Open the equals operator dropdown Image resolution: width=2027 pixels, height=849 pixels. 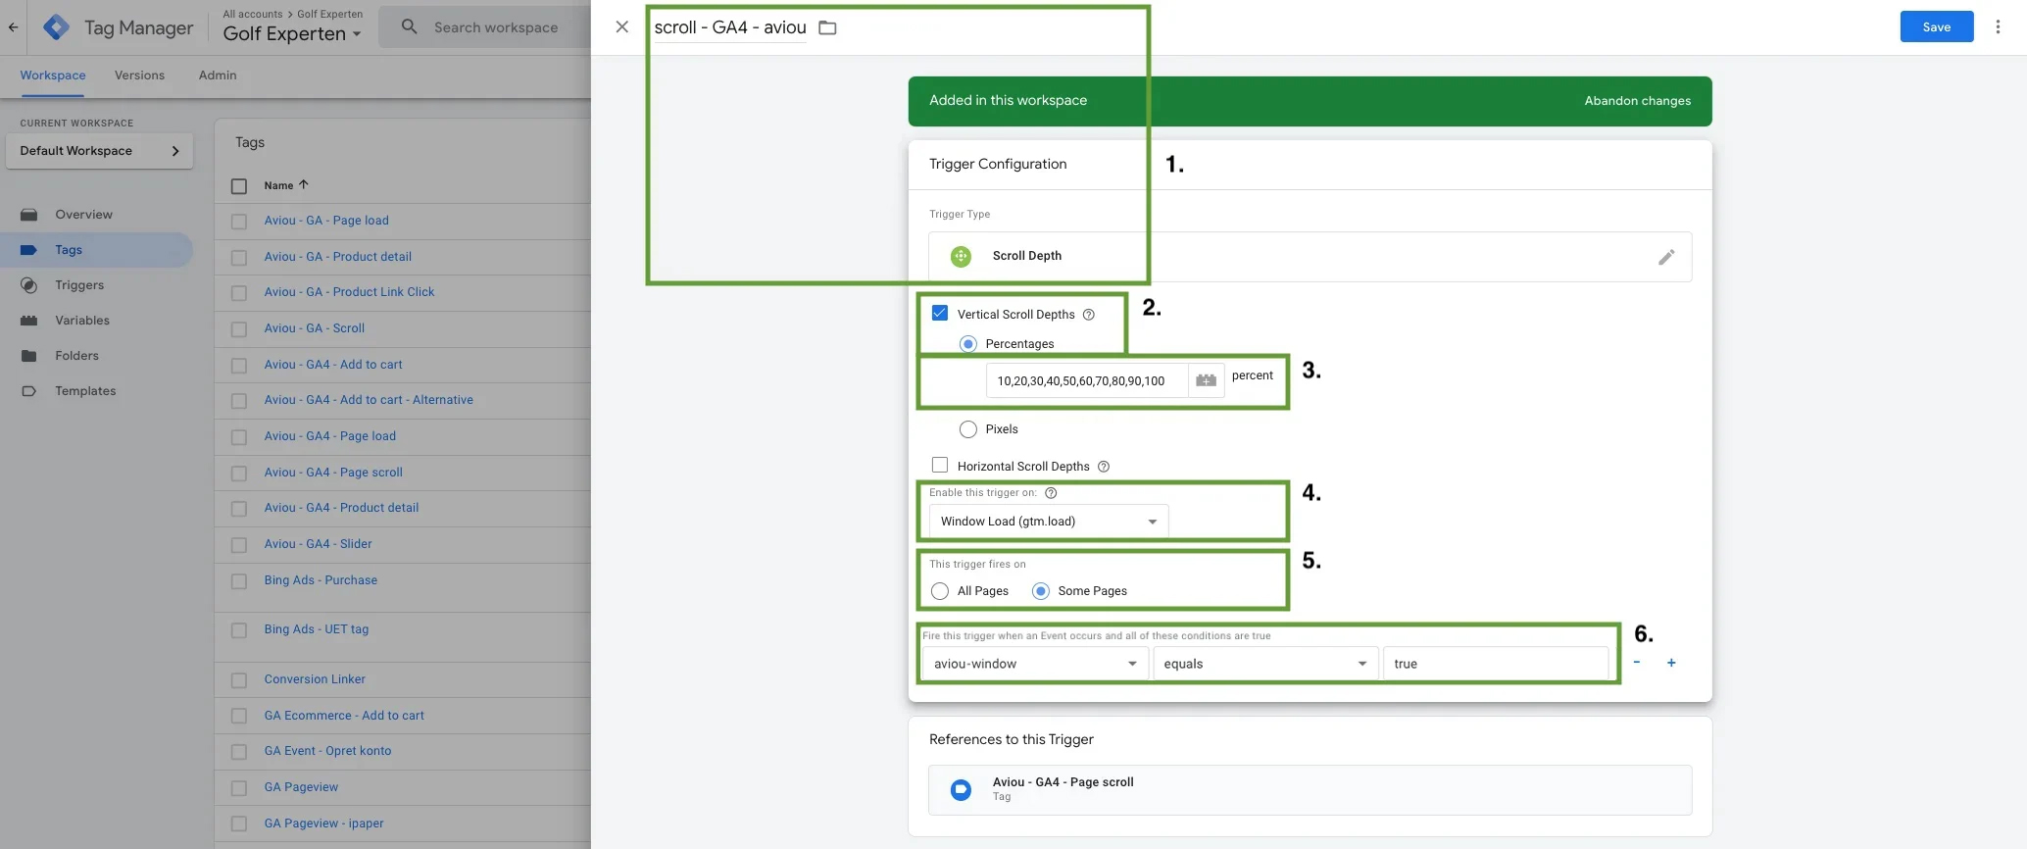(1265, 664)
